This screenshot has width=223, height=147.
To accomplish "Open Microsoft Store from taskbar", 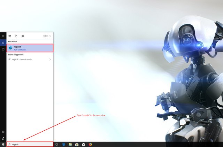I will [x=77, y=145].
